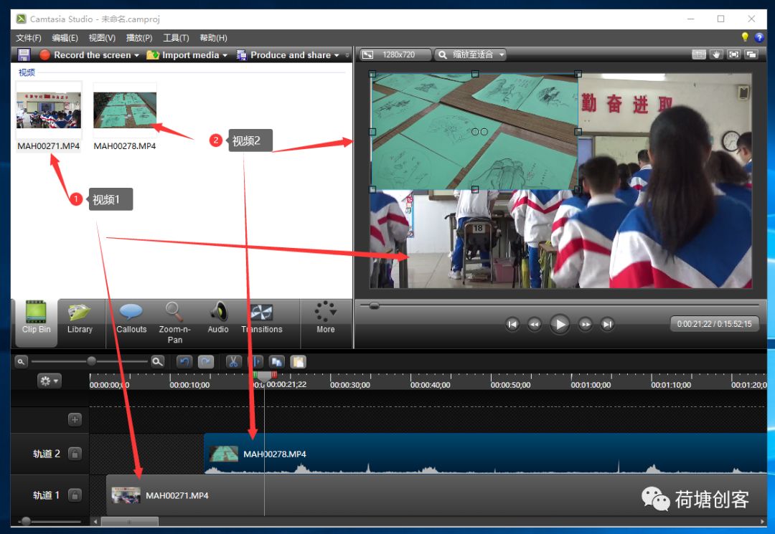Toggle the pan hand mode icon
This screenshot has height=534, width=775.
point(716,54)
